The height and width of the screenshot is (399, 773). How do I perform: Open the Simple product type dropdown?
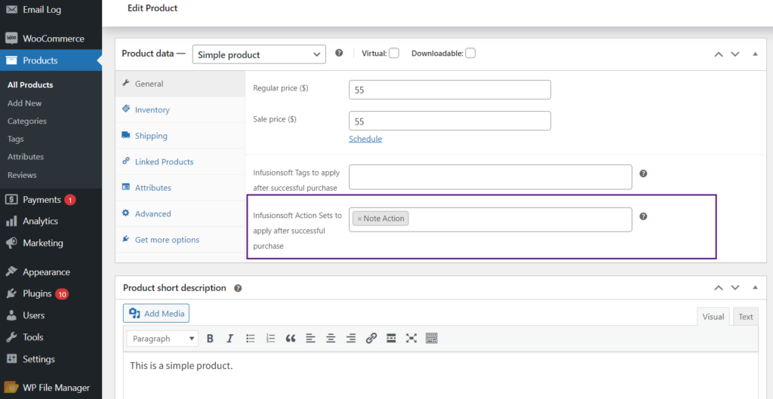tap(260, 54)
